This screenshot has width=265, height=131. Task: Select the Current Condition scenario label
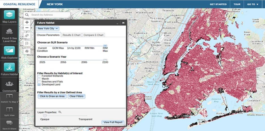pyautogui.click(x=42, y=49)
